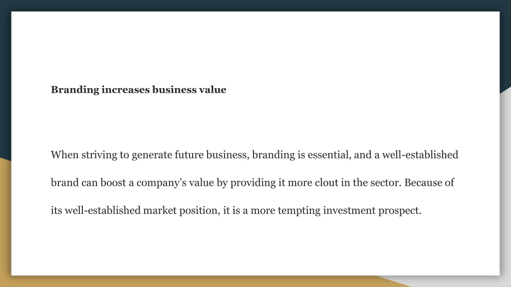Screen dimensions: 511x287
Task: Click the word "investment" in the last line
Action: [x=349, y=211]
